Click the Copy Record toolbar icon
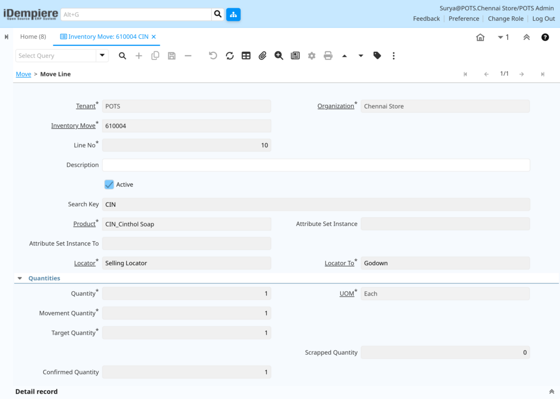Image resolution: width=560 pixels, height=399 pixels. pos(155,56)
